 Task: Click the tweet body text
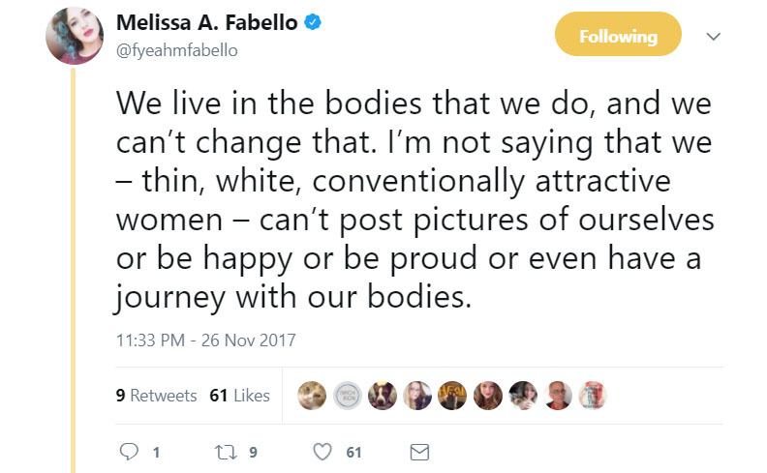click(x=414, y=196)
